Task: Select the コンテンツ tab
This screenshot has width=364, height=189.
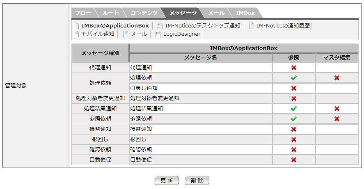Action: [x=144, y=13]
